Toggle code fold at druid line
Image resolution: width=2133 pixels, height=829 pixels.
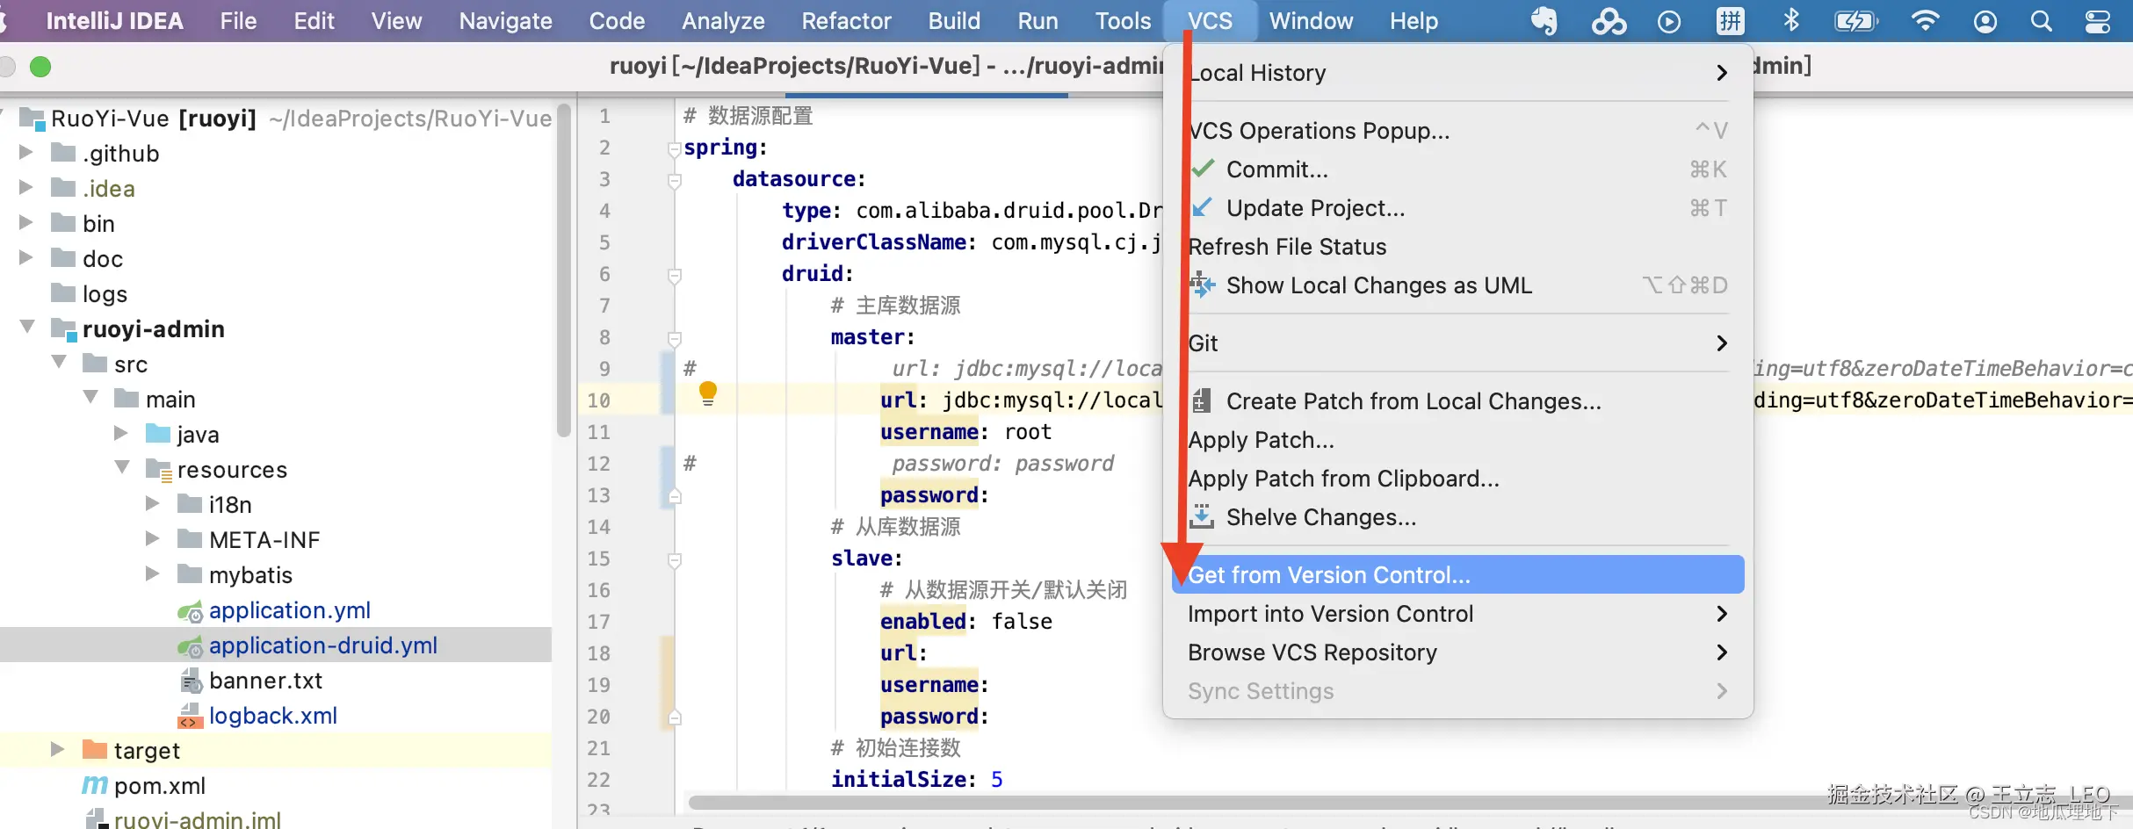click(675, 276)
